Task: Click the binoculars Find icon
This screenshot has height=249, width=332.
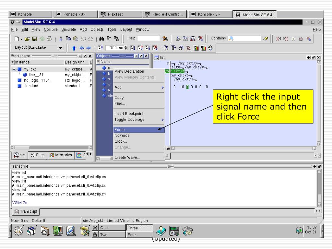Action: tap(101, 39)
